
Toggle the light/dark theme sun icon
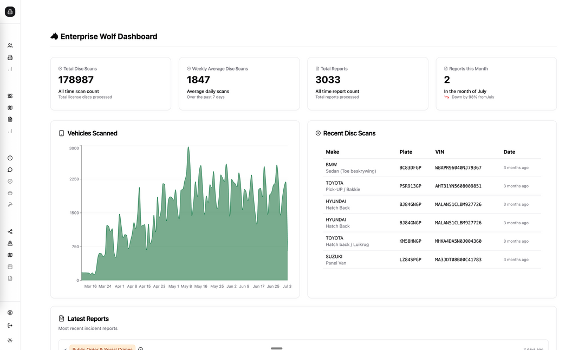(x=10, y=340)
